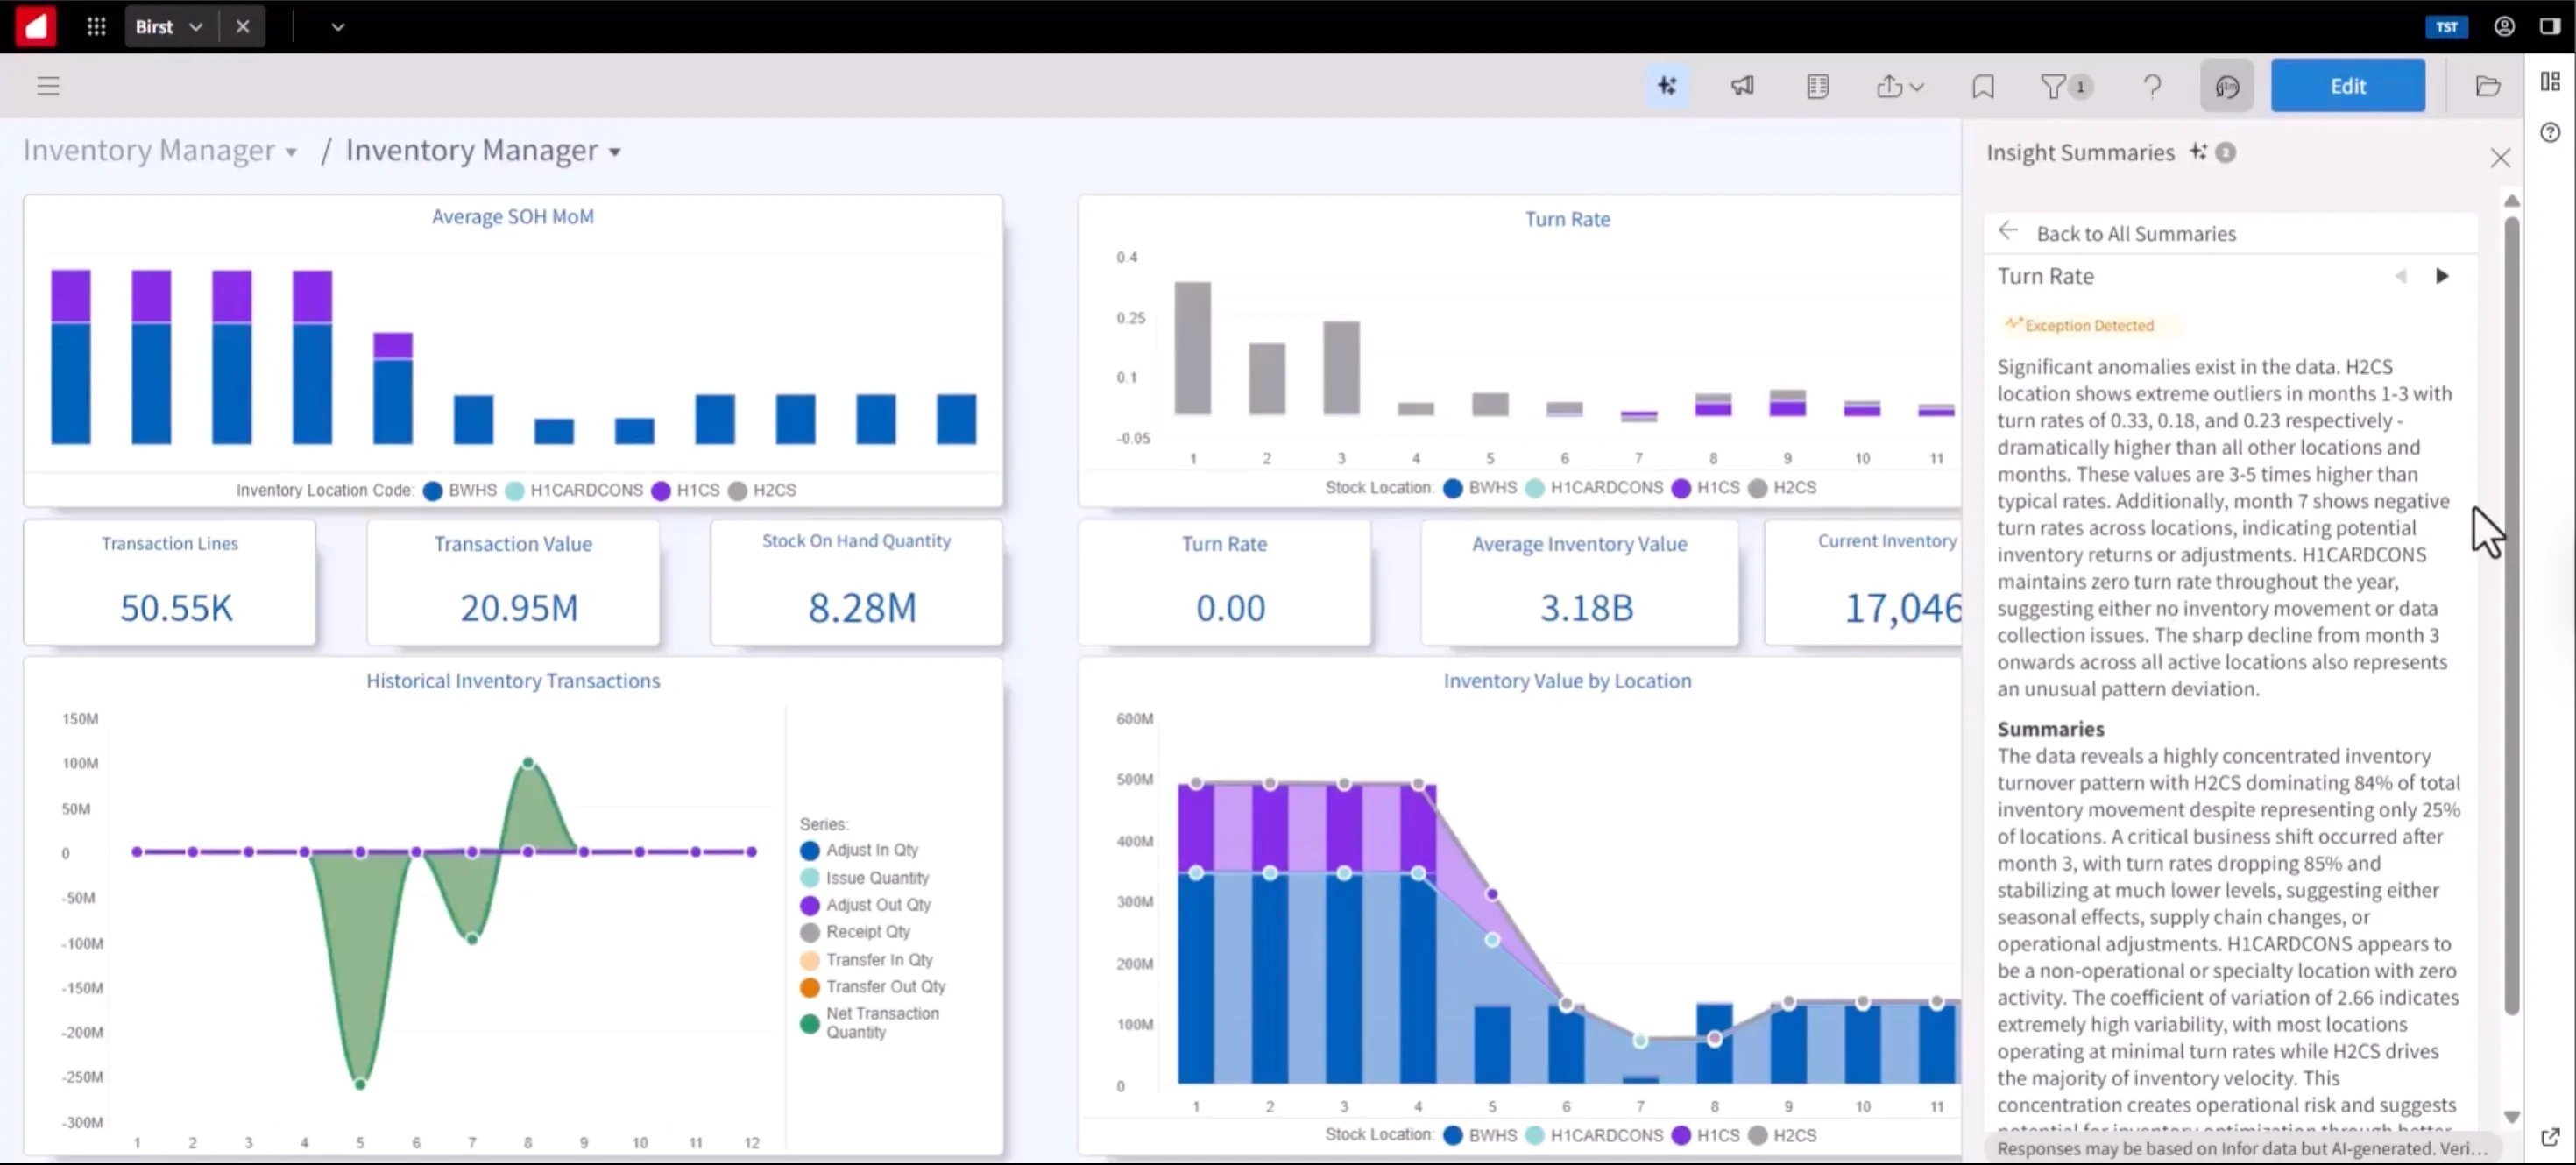The width and height of the screenshot is (2576, 1165).
Task: Click the bookmark icon in the toolbar
Action: (1983, 86)
